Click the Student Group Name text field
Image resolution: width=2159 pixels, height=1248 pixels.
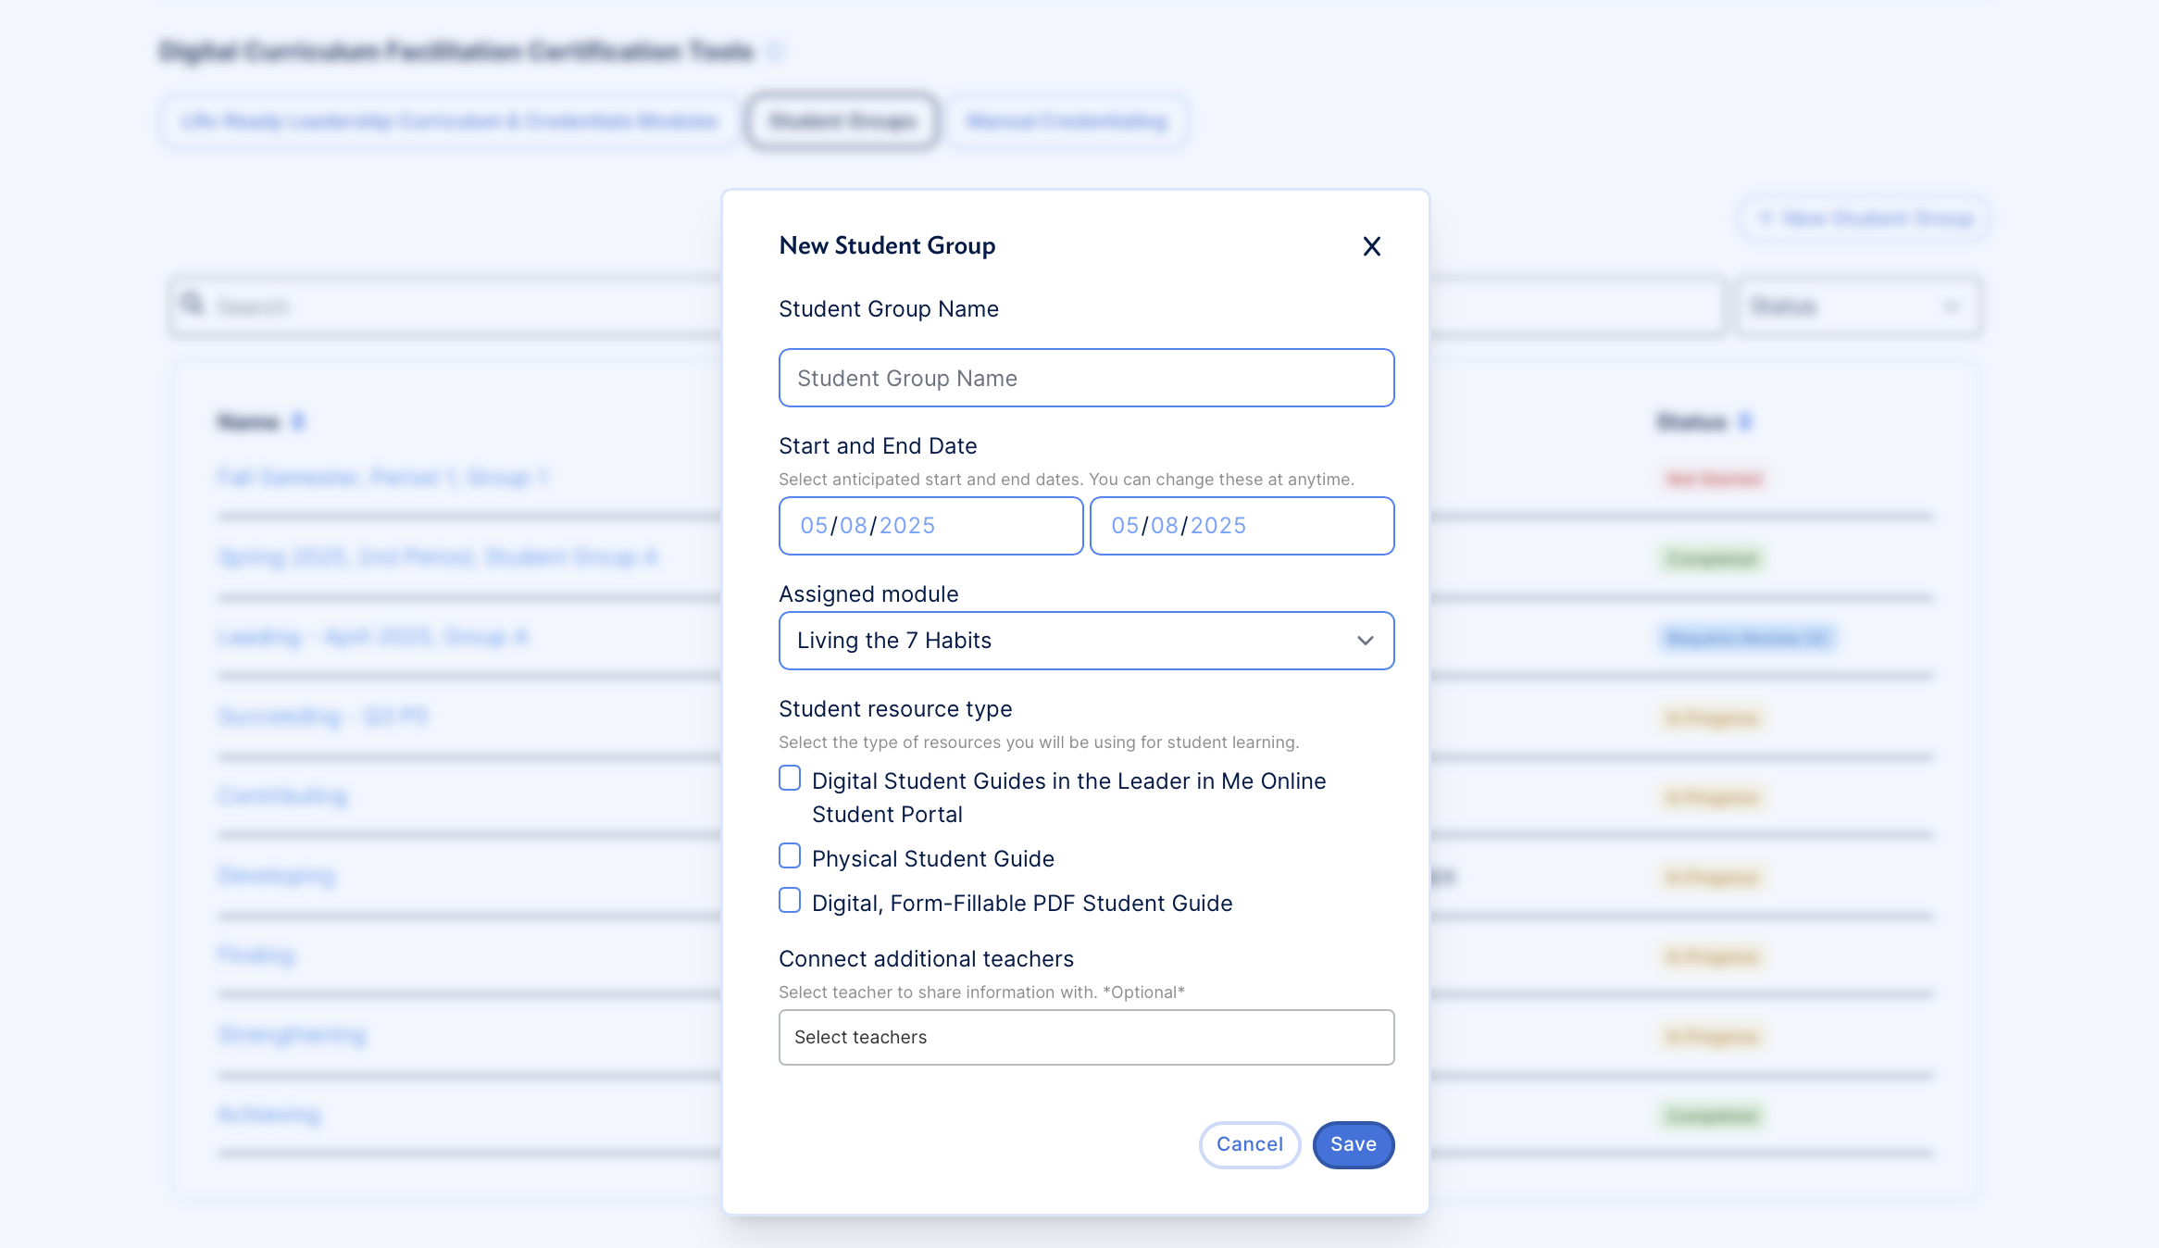click(x=1085, y=378)
